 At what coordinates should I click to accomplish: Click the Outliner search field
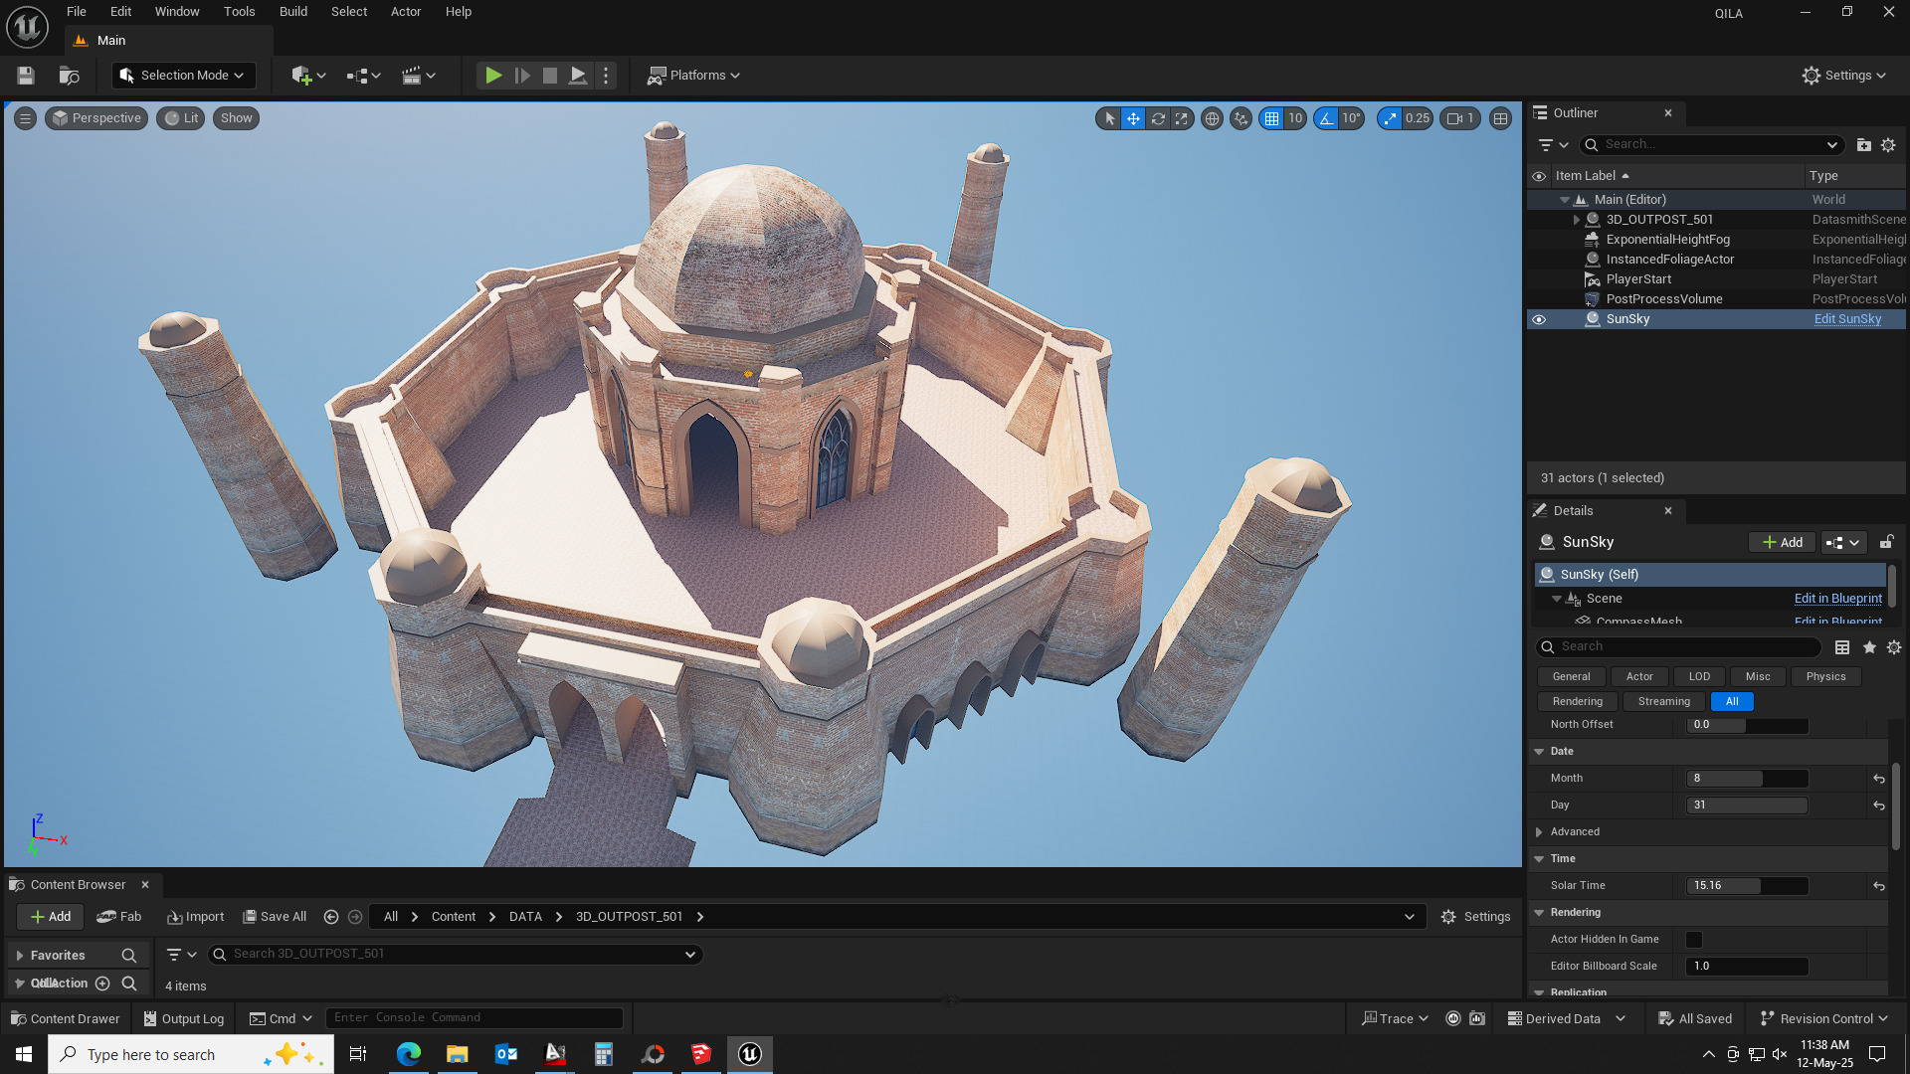click(1713, 145)
